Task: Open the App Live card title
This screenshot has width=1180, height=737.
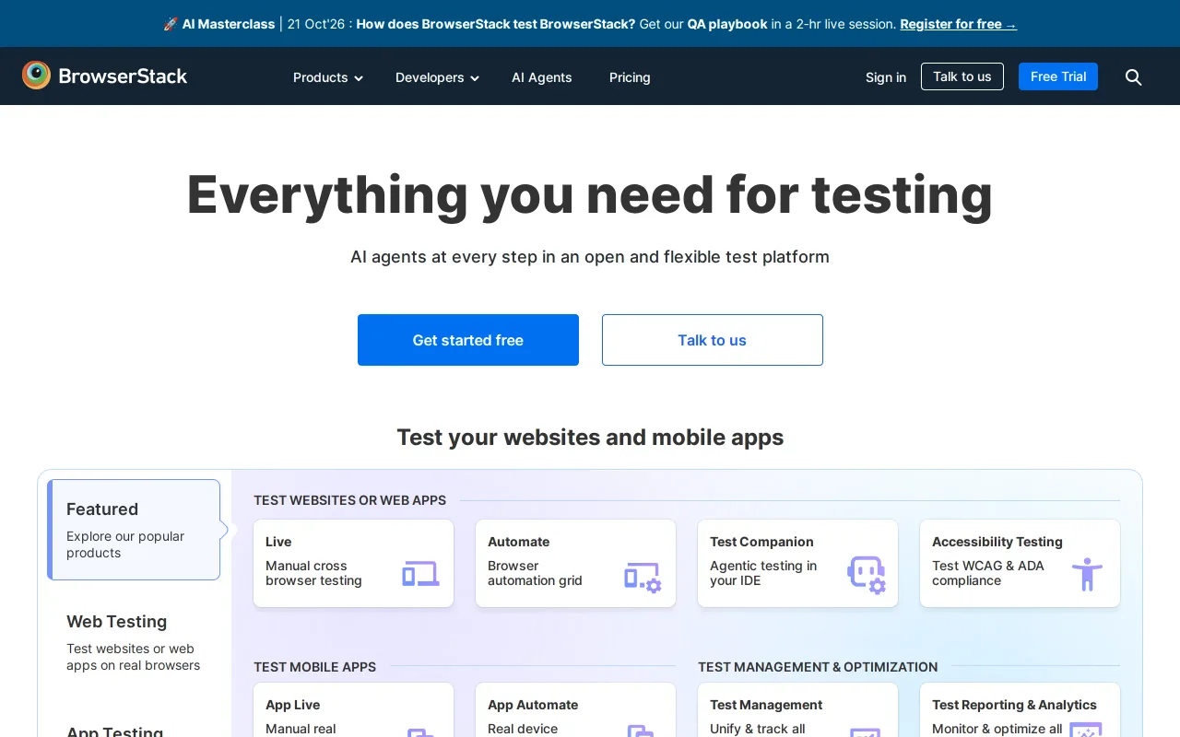Action: (x=293, y=705)
